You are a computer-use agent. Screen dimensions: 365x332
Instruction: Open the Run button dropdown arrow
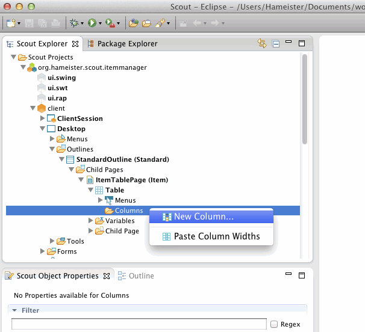point(101,24)
